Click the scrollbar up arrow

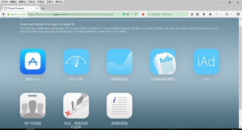pos(240,19)
